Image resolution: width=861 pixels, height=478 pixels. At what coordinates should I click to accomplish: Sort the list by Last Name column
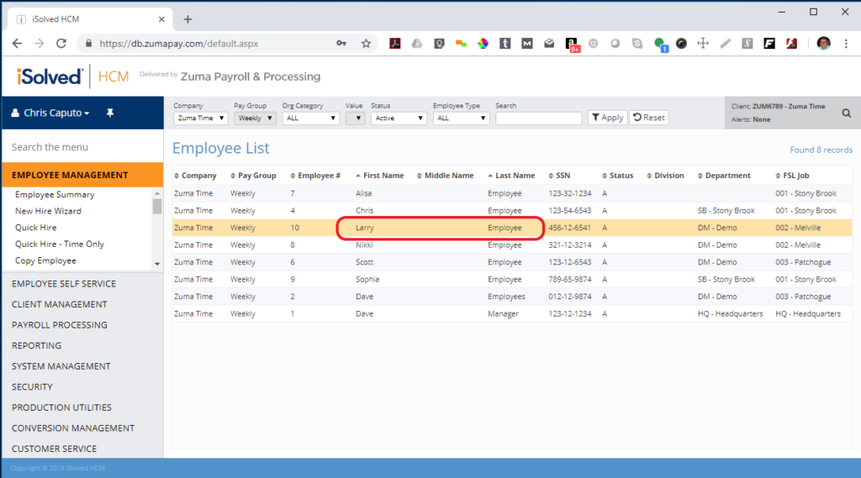[x=515, y=176]
